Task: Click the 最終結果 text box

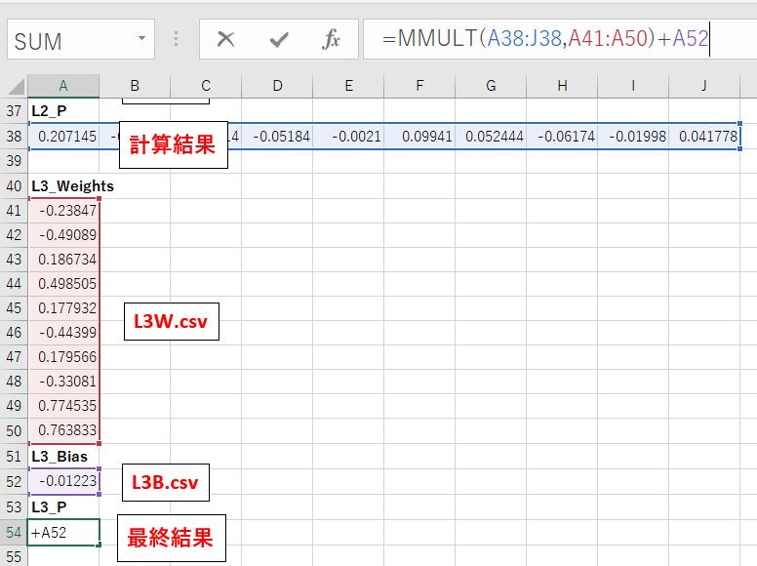Action: click(x=171, y=537)
